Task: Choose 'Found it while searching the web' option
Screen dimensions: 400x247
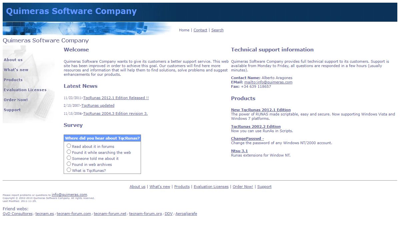Action: (x=69, y=152)
